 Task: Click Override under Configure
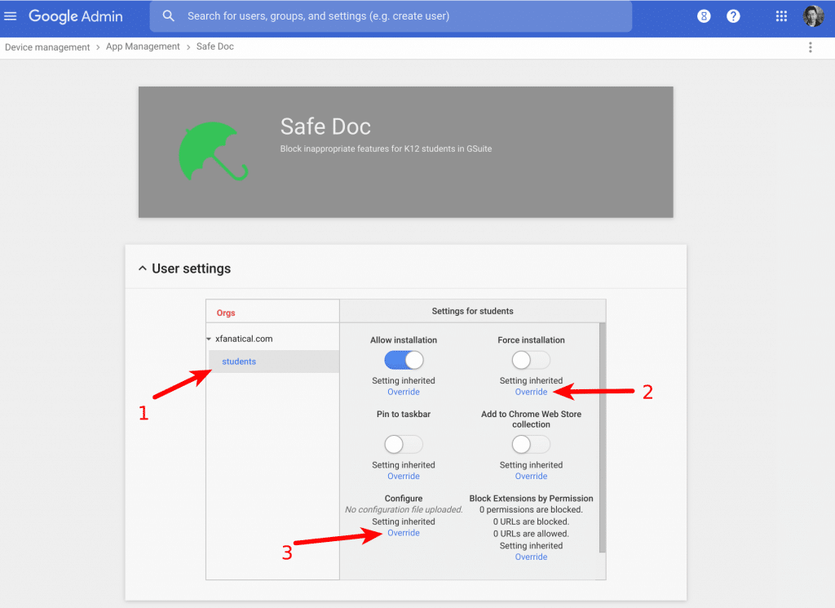click(404, 533)
